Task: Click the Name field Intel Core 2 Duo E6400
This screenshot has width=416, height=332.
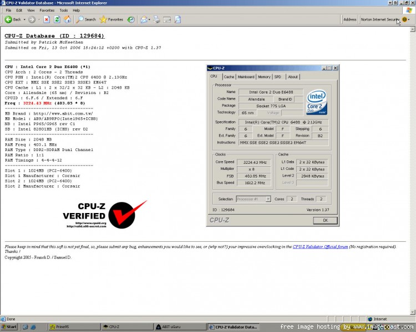Action: (271, 92)
